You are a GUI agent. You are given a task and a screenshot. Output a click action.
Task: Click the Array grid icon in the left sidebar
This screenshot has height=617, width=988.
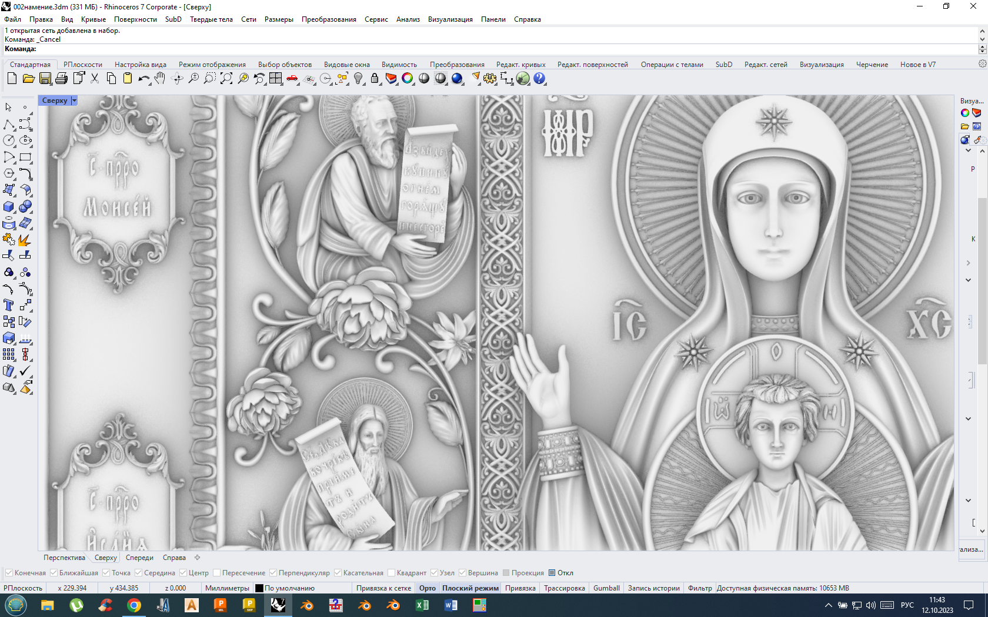pos(9,354)
